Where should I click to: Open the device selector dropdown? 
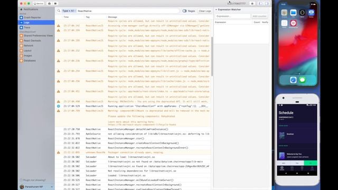click(x=38, y=4)
